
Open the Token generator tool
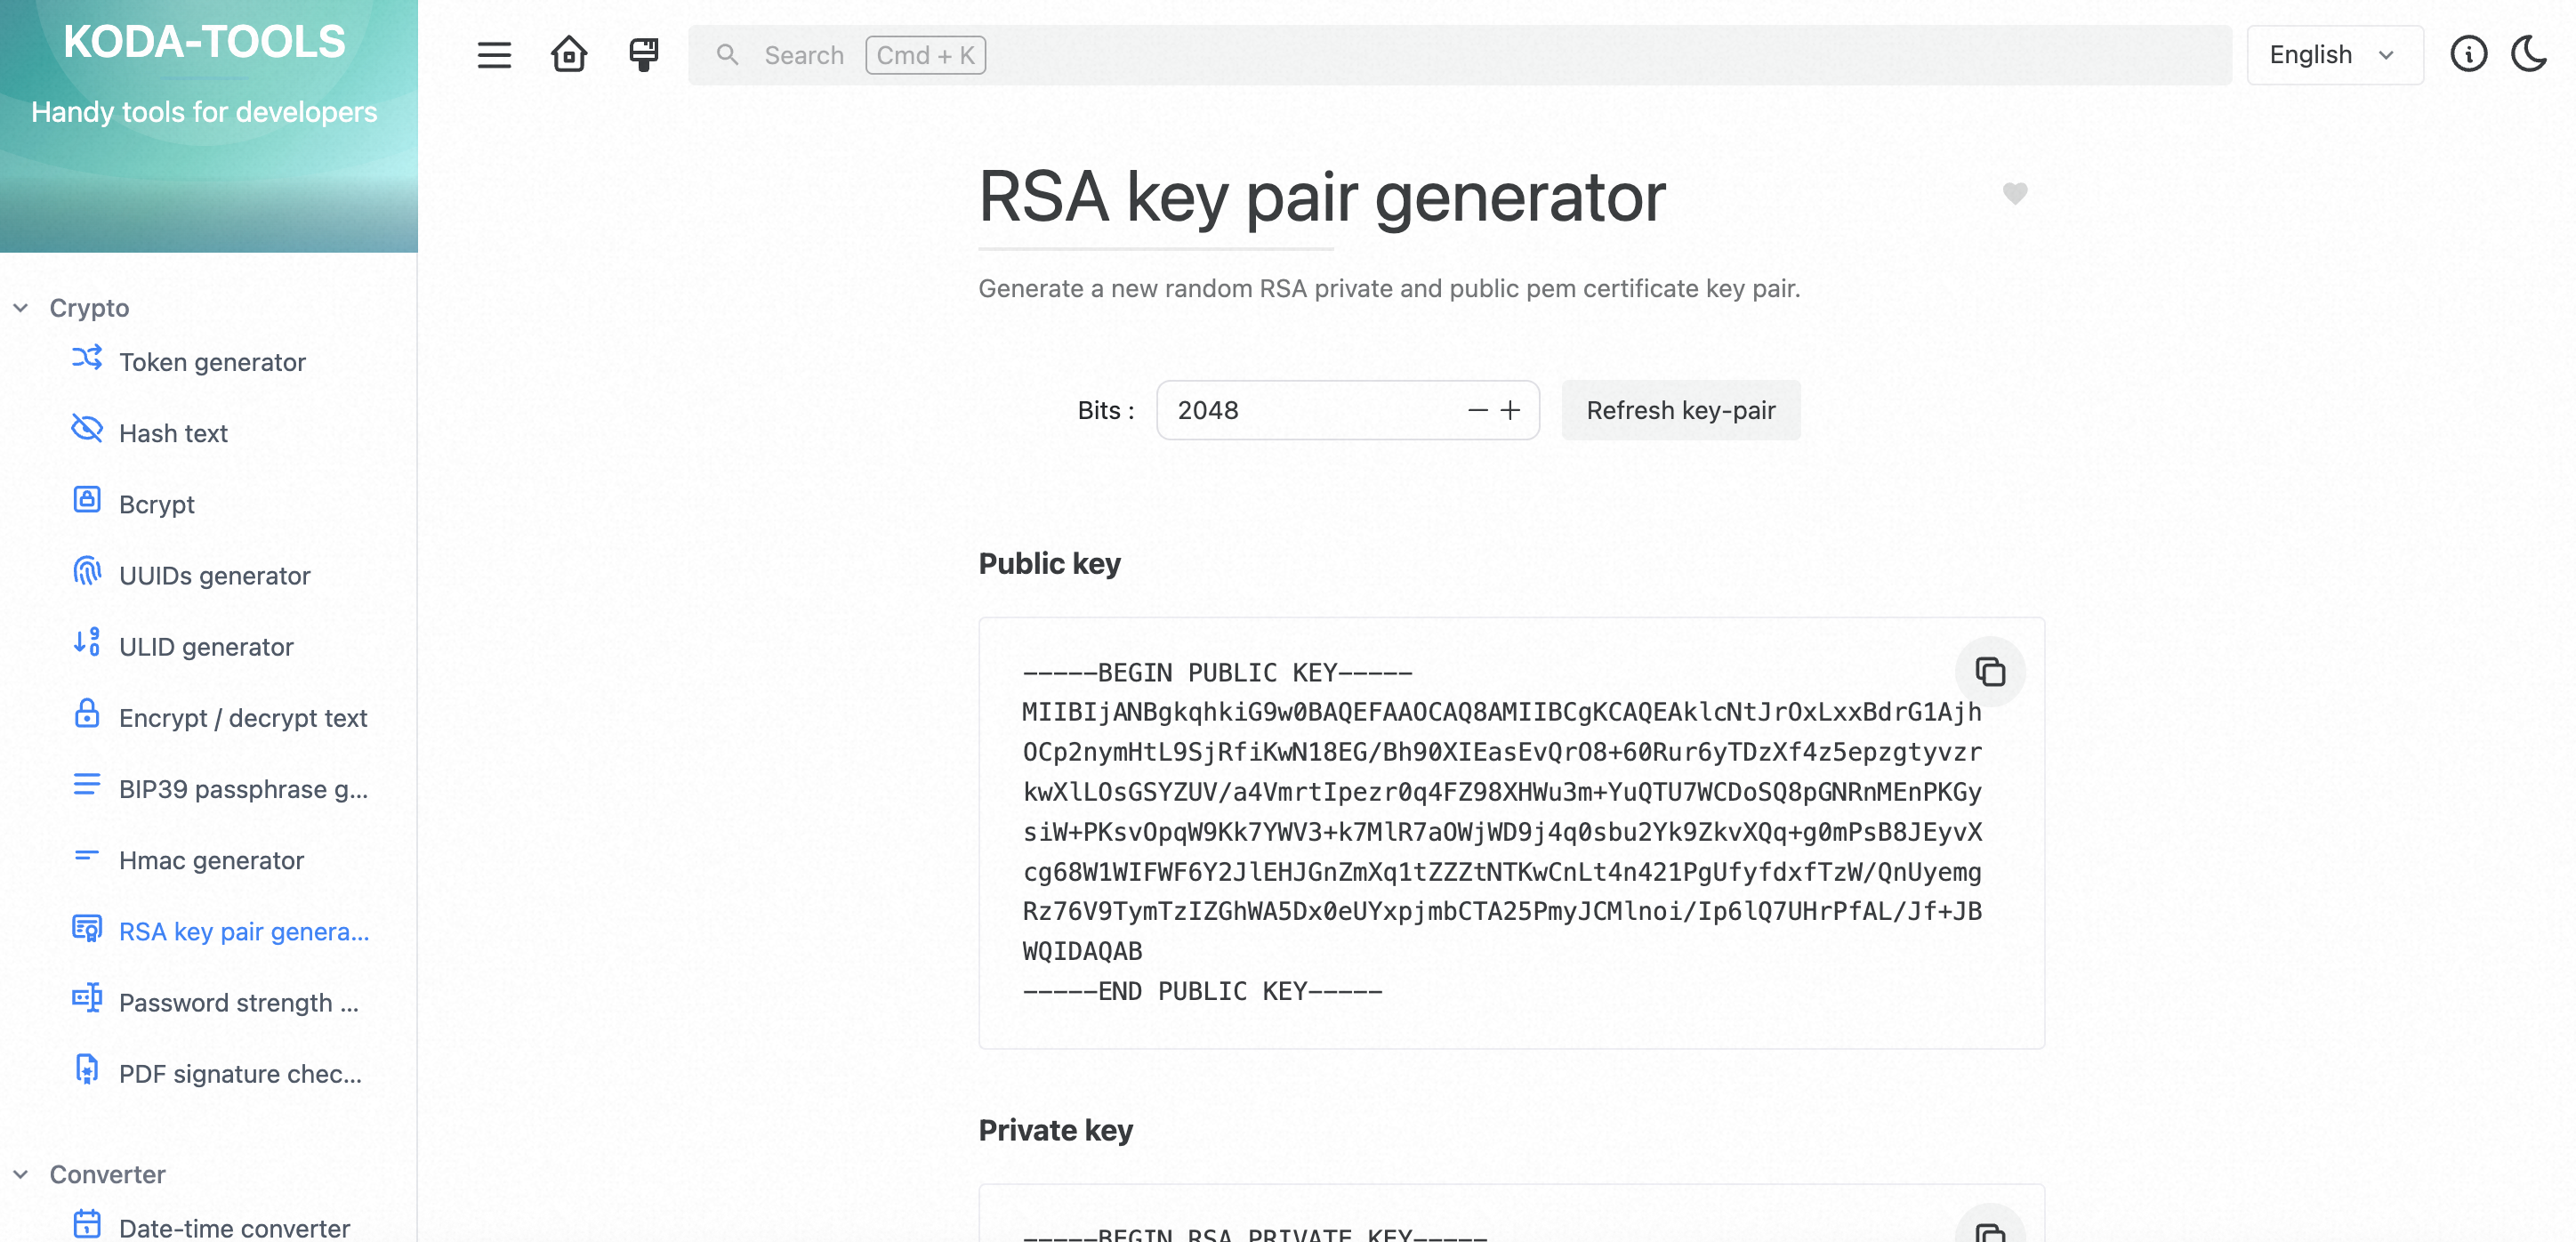[x=213, y=361]
